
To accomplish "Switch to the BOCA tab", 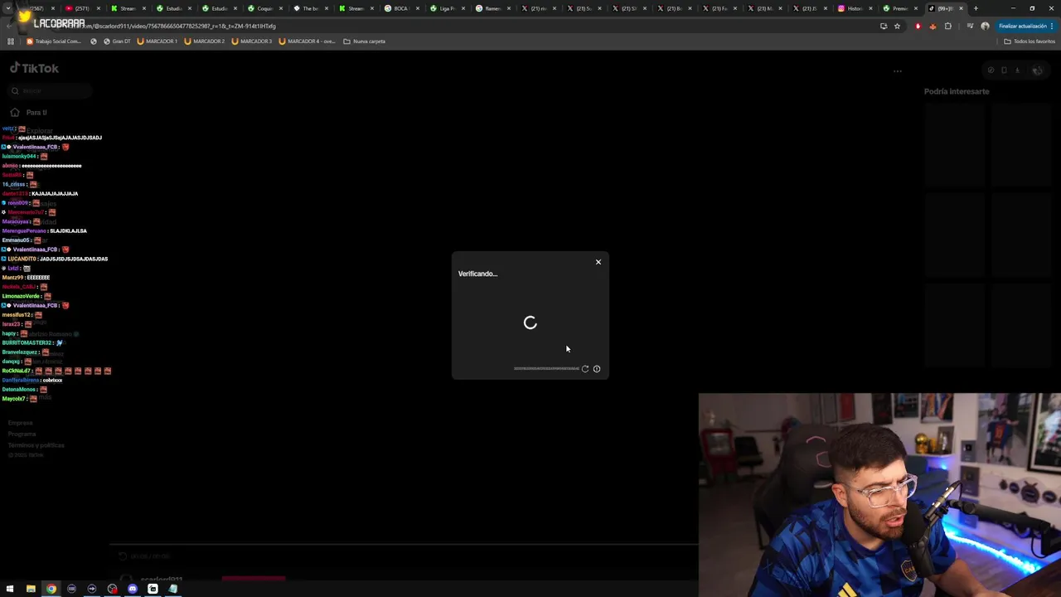I will 402,8.
